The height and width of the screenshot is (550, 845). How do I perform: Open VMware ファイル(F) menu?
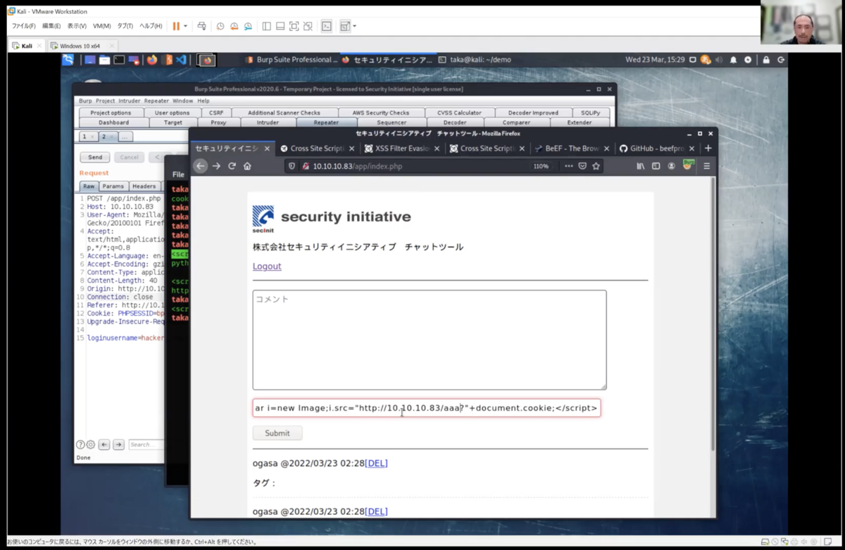pyautogui.click(x=24, y=26)
